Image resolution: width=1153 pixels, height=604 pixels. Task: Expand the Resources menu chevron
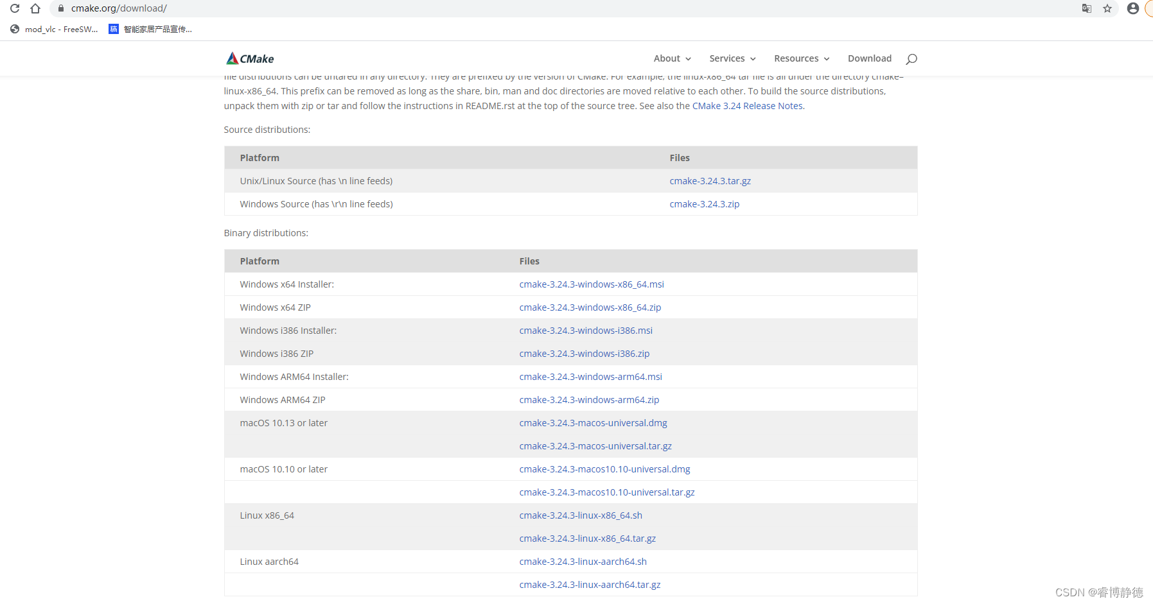(827, 59)
